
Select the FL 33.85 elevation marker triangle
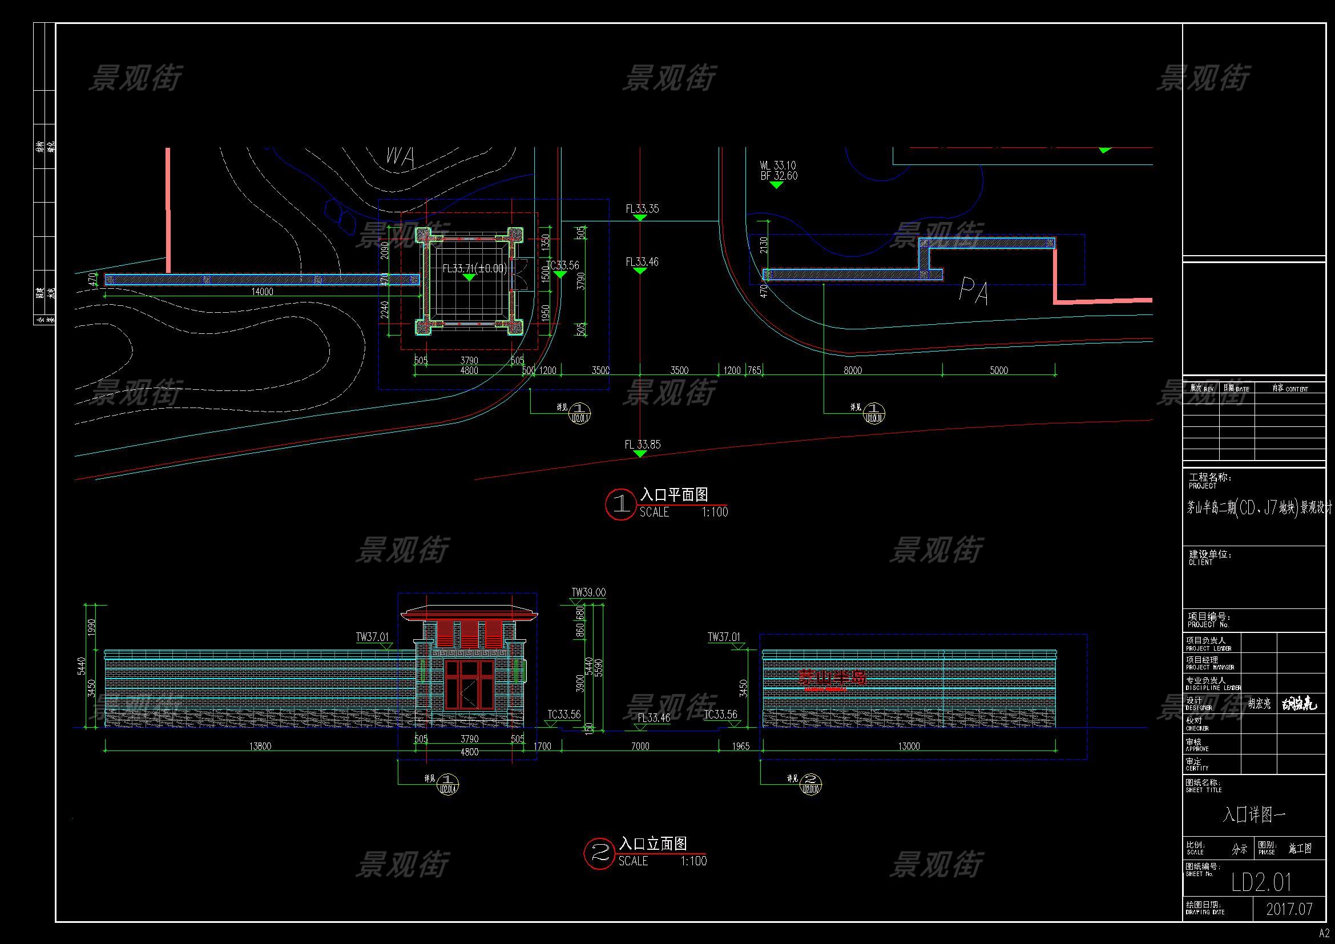(640, 453)
